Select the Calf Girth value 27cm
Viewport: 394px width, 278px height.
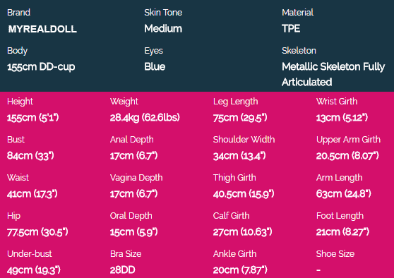tap(242, 232)
